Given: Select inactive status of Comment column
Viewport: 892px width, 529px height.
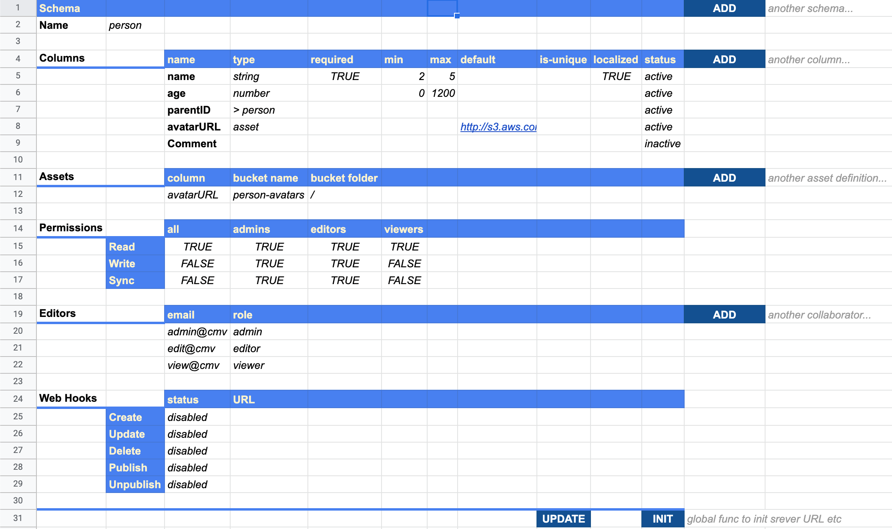Looking at the screenshot, I should 662,144.
